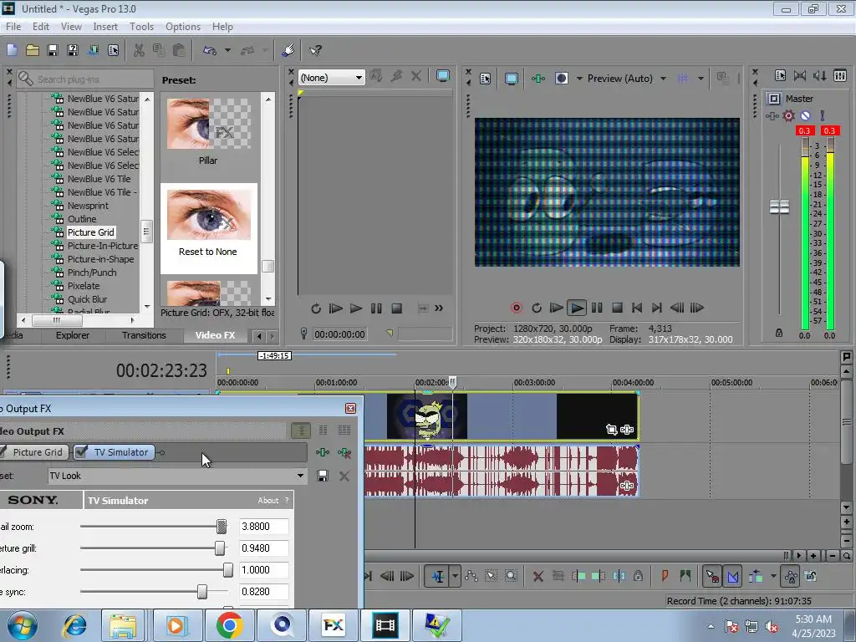Click the Delete X icon in timeline toolbar

(x=538, y=576)
